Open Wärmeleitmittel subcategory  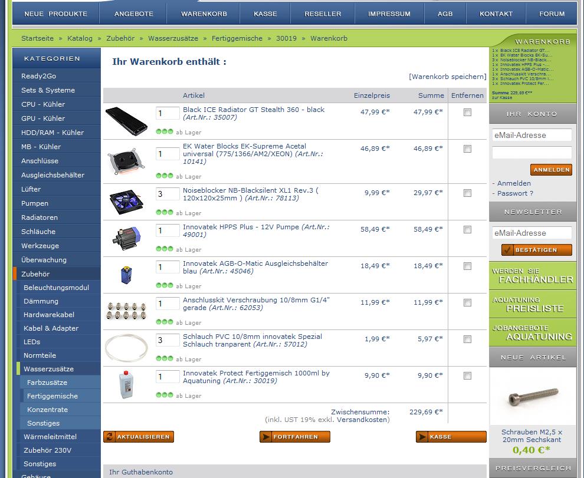click(58, 437)
